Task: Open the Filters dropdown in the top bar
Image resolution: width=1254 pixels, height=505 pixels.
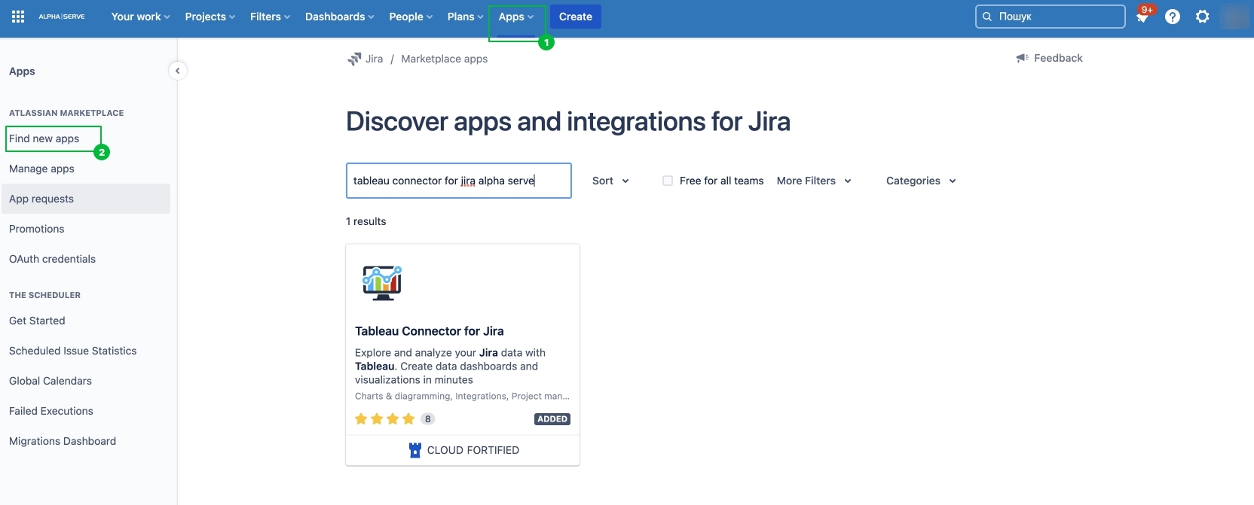Action: point(270,17)
